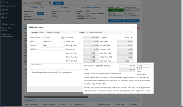Click the Due Date 04/02/2023 (Sun) field
This screenshot has width=183, height=107.
[116, 16]
